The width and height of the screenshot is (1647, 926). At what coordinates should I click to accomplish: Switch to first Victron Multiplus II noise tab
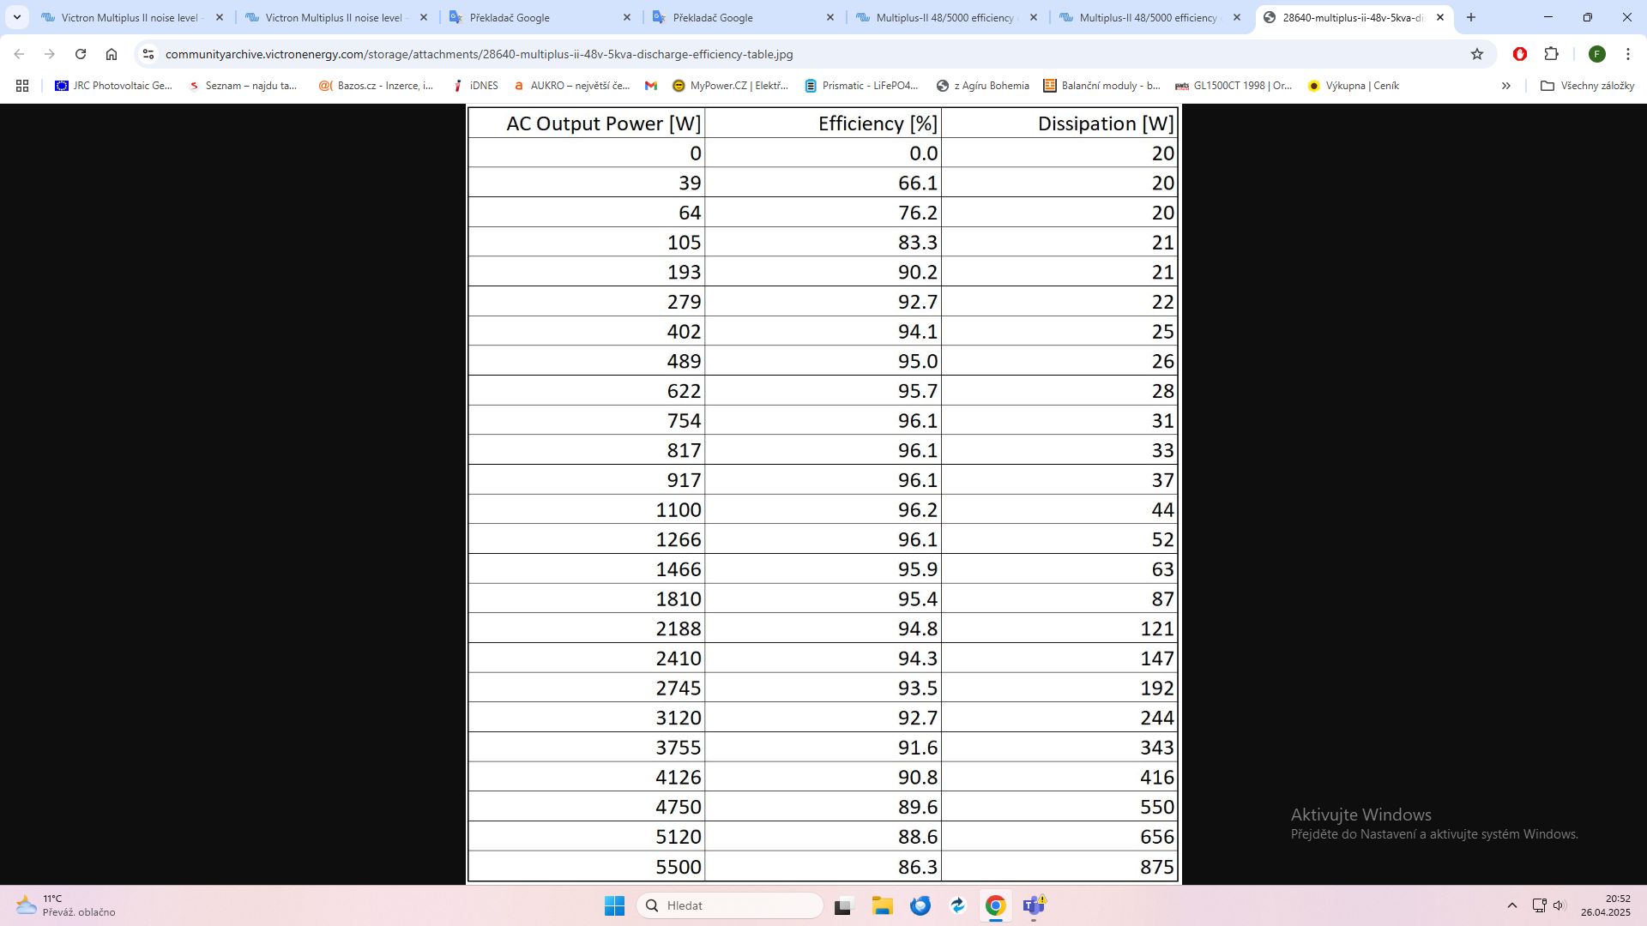pyautogui.click(x=129, y=17)
